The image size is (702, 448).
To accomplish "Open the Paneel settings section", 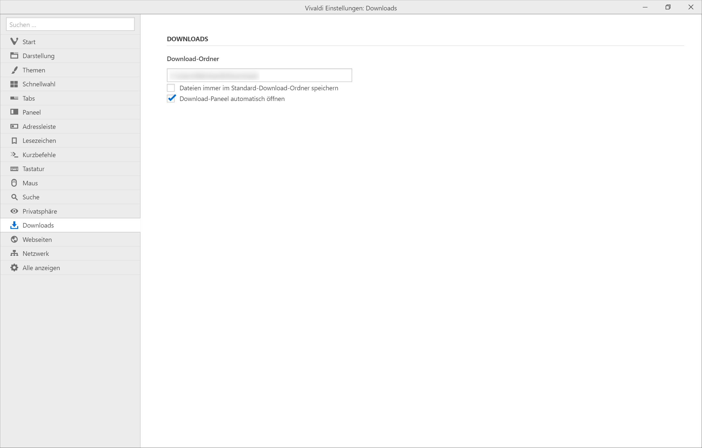I will pyautogui.click(x=32, y=112).
